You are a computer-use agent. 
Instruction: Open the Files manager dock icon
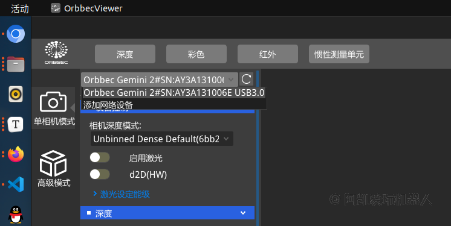(16, 64)
